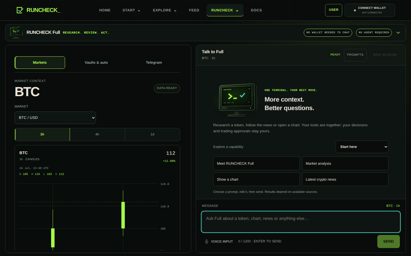The width and height of the screenshot is (411, 256).
Task: Open the START dropdown menu
Action: pyautogui.click(x=131, y=10)
